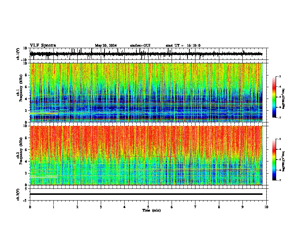Click the "-7" label on ch.1 color bar
300x232 pixels.
pyautogui.click(x=280, y=118)
